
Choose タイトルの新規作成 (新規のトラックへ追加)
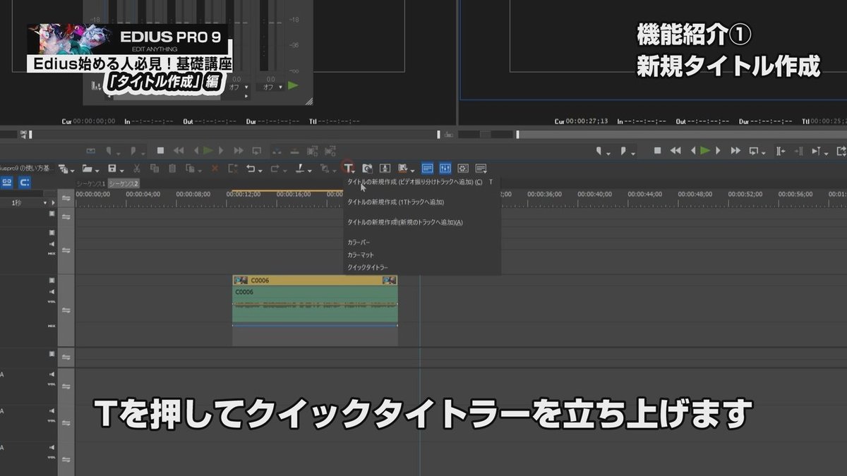point(405,222)
